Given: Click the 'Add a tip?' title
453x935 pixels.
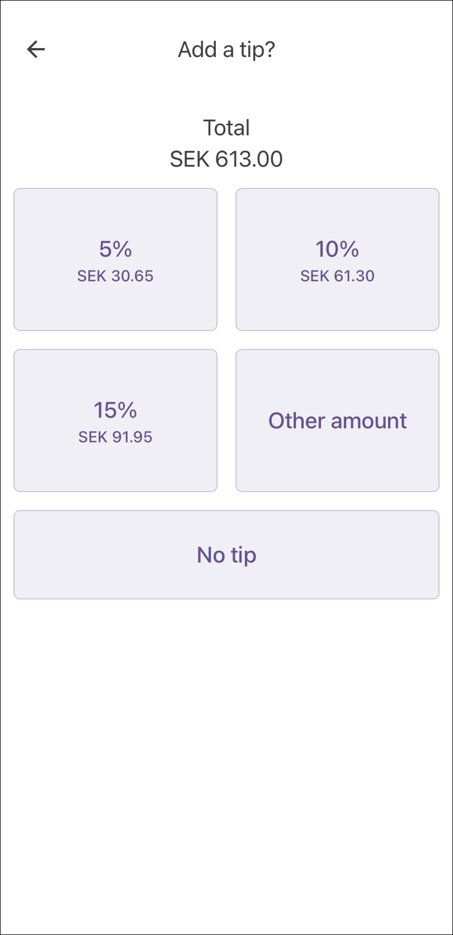Looking at the screenshot, I should (226, 49).
